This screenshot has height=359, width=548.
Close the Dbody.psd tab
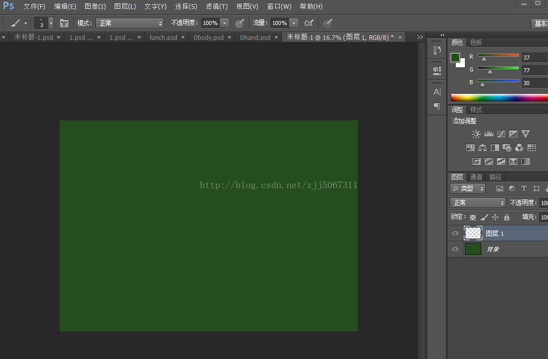coord(229,37)
